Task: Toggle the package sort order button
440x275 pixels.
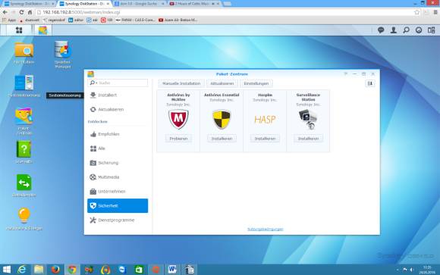Action: point(370,83)
